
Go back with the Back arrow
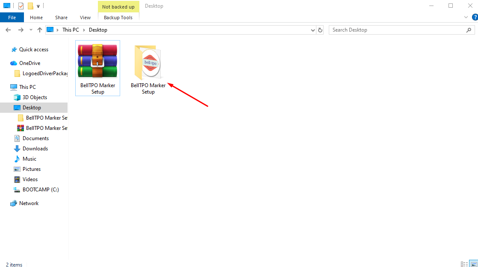point(8,30)
